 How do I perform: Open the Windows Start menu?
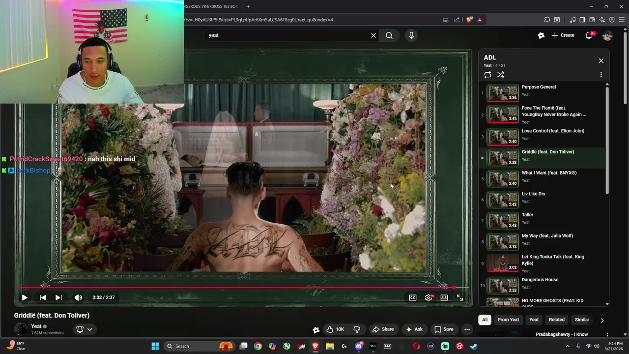(x=155, y=346)
